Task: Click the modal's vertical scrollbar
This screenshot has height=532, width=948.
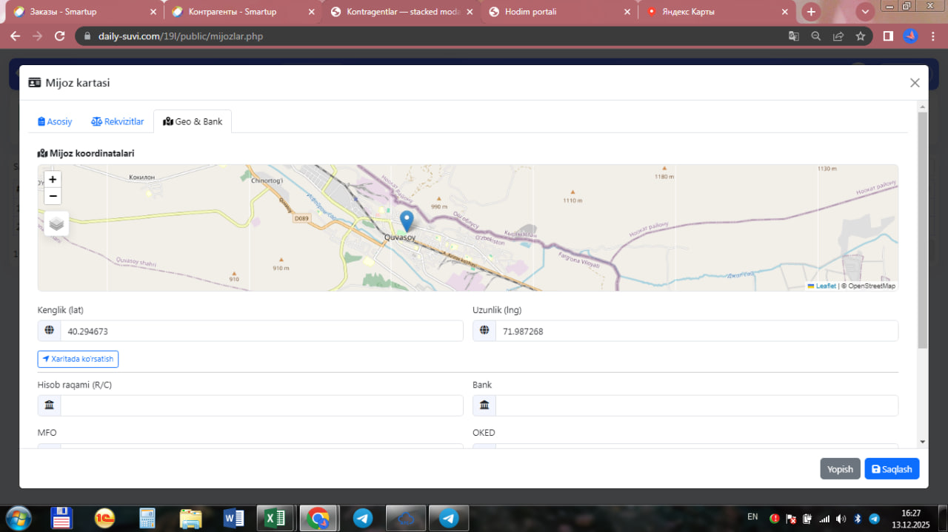Action: (x=922, y=229)
